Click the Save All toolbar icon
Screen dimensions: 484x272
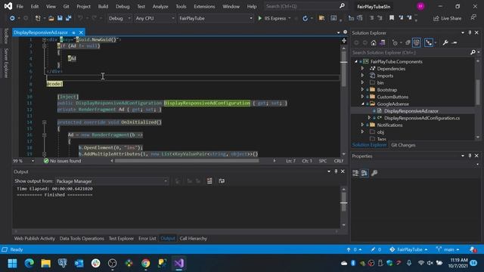coord(69,18)
